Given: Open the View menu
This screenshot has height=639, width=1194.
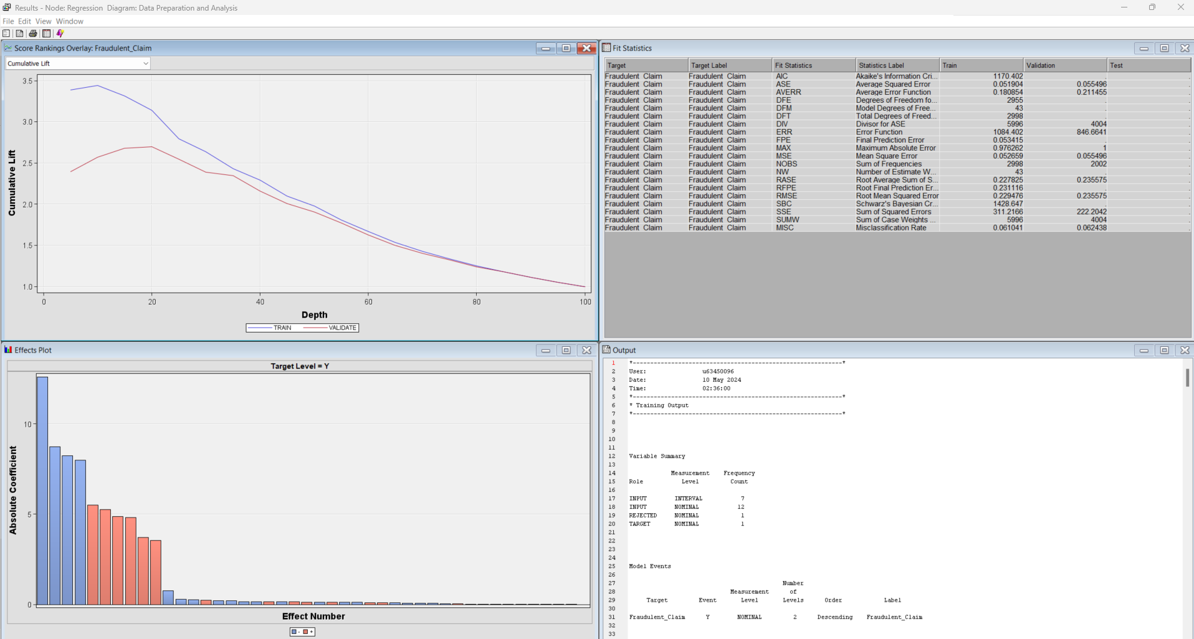Looking at the screenshot, I should point(42,21).
